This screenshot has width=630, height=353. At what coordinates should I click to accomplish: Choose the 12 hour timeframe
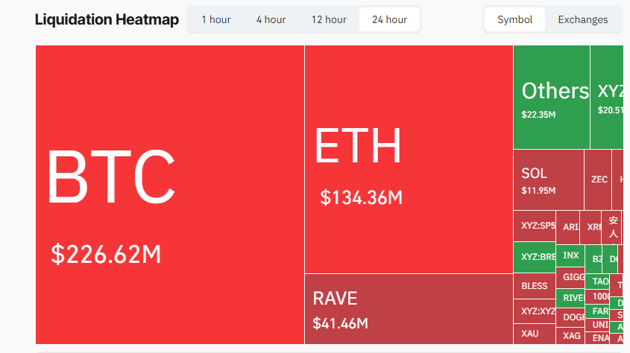(329, 19)
